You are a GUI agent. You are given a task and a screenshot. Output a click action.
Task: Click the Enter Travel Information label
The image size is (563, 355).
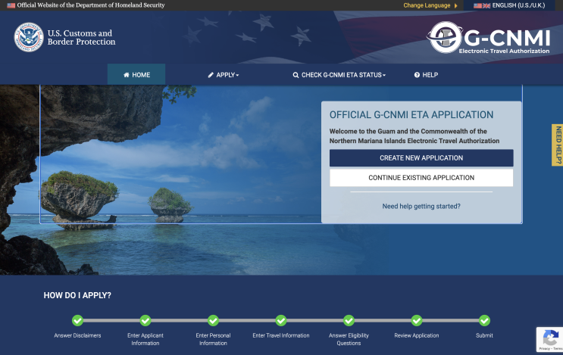coord(281,335)
